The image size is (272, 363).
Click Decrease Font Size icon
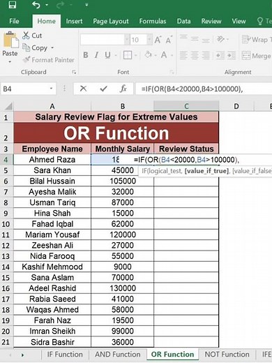tap(169, 40)
